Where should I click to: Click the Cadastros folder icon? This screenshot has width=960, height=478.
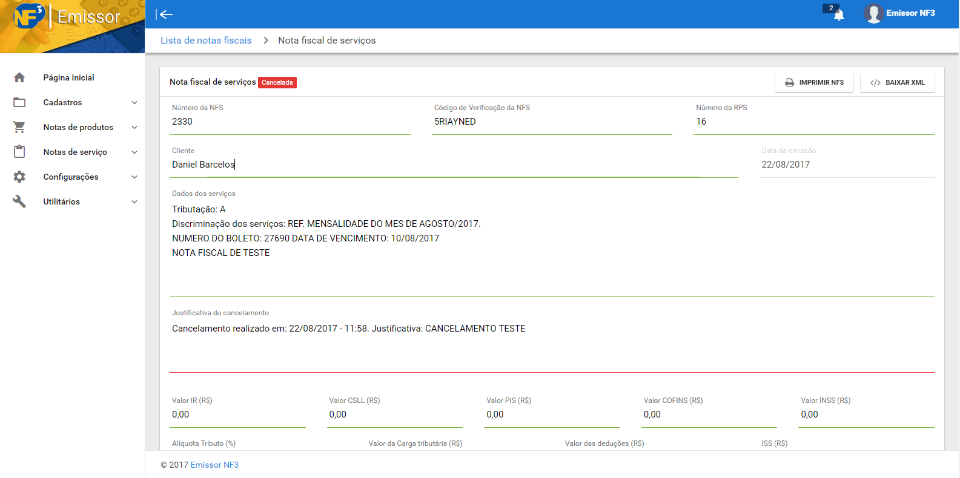(x=19, y=102)
